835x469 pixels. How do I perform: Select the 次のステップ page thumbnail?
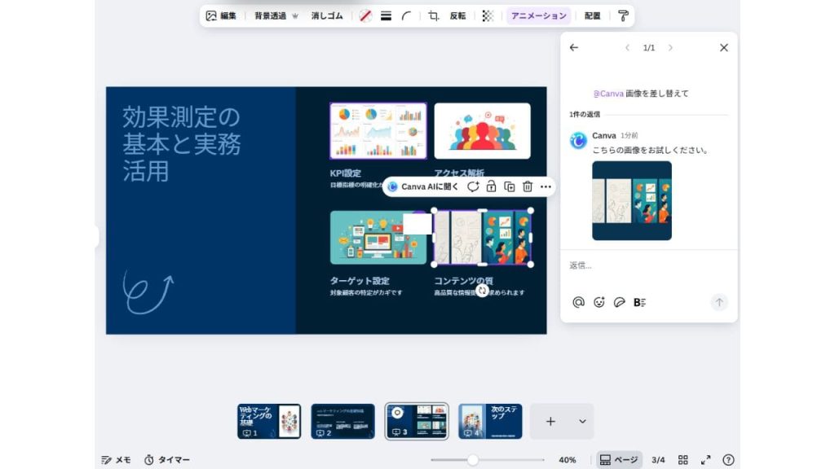click(x=490, y=421)
